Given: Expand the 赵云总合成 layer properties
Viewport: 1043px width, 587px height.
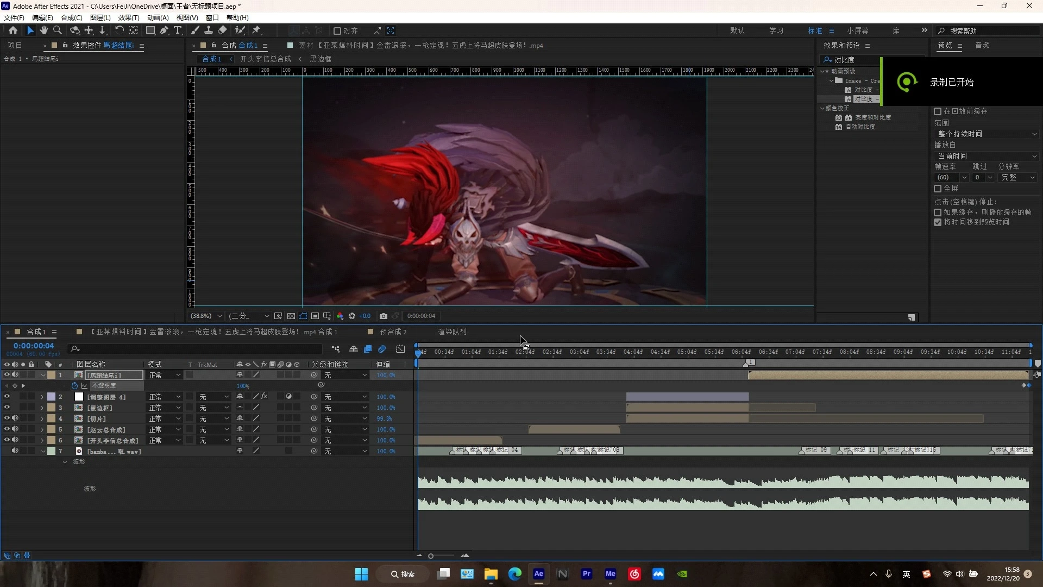Looking at the screenshot, I should coord(42,429).
